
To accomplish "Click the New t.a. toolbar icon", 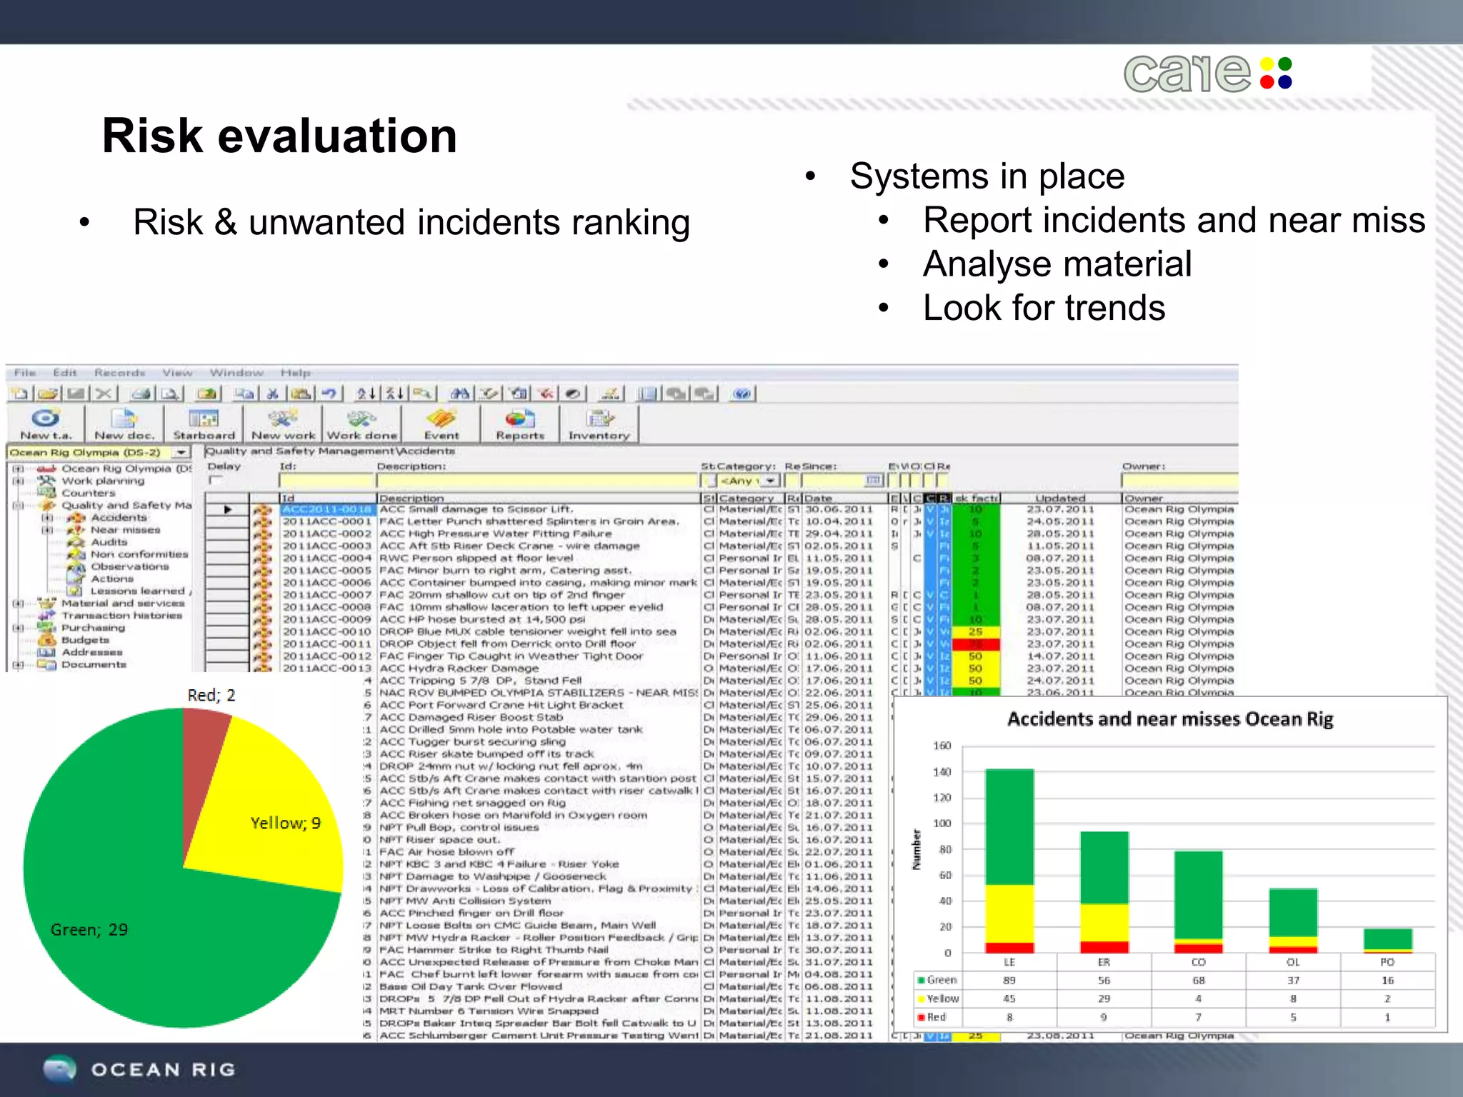I will pos(46,424).
